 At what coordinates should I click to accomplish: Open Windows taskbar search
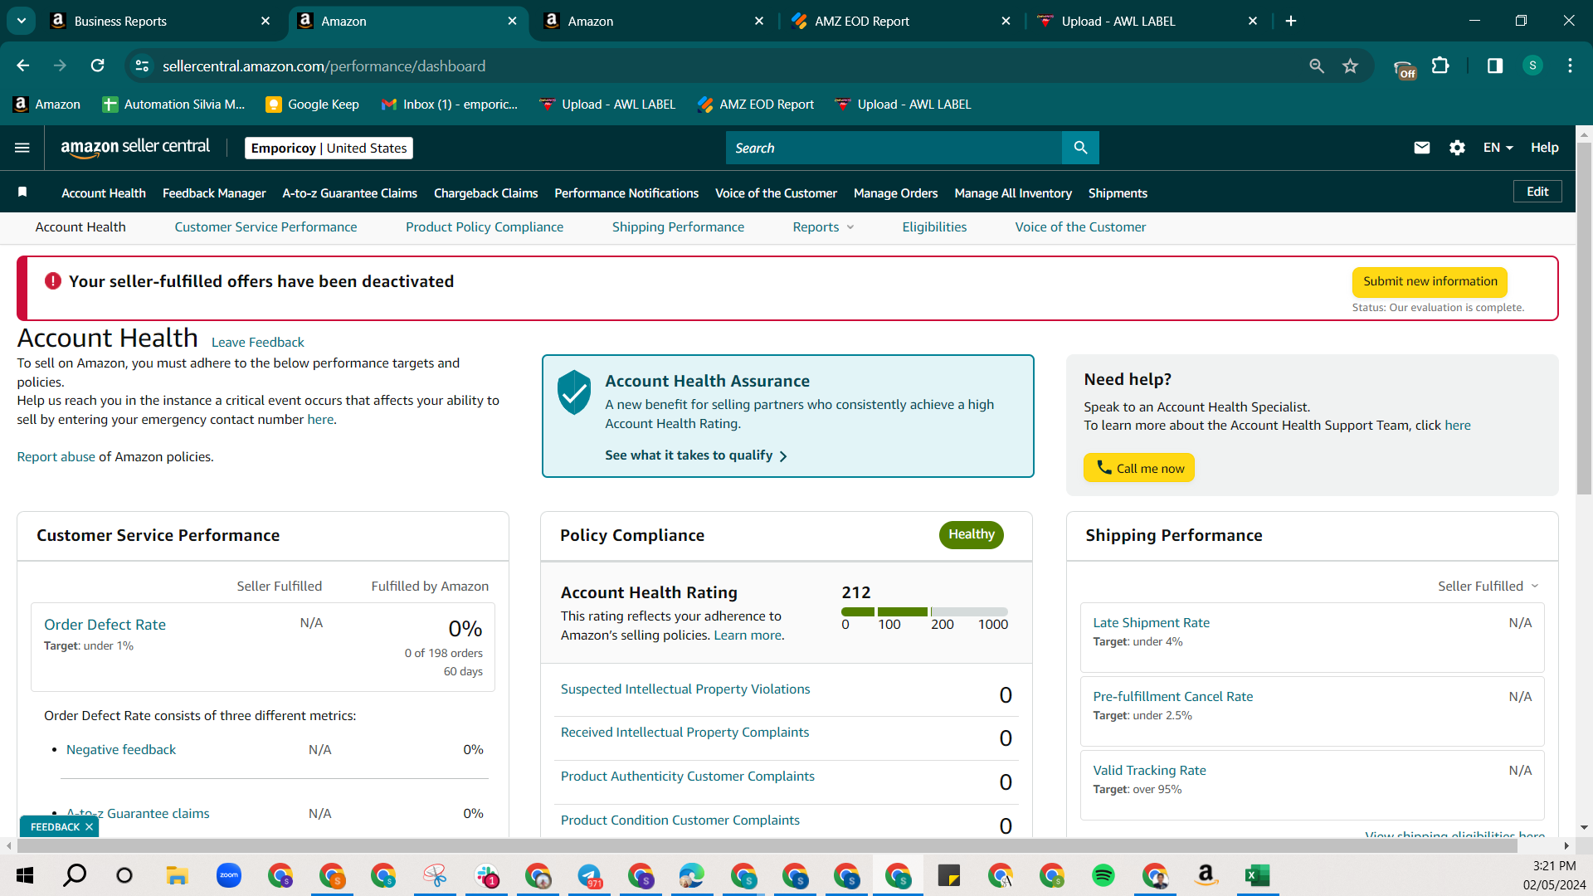click(75, 875)
